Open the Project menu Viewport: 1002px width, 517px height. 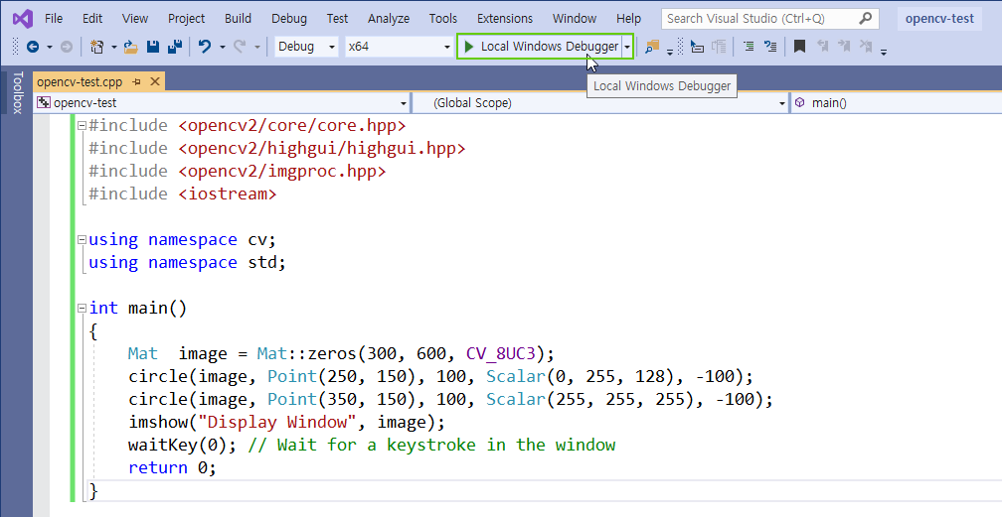(x=187, y=19)
